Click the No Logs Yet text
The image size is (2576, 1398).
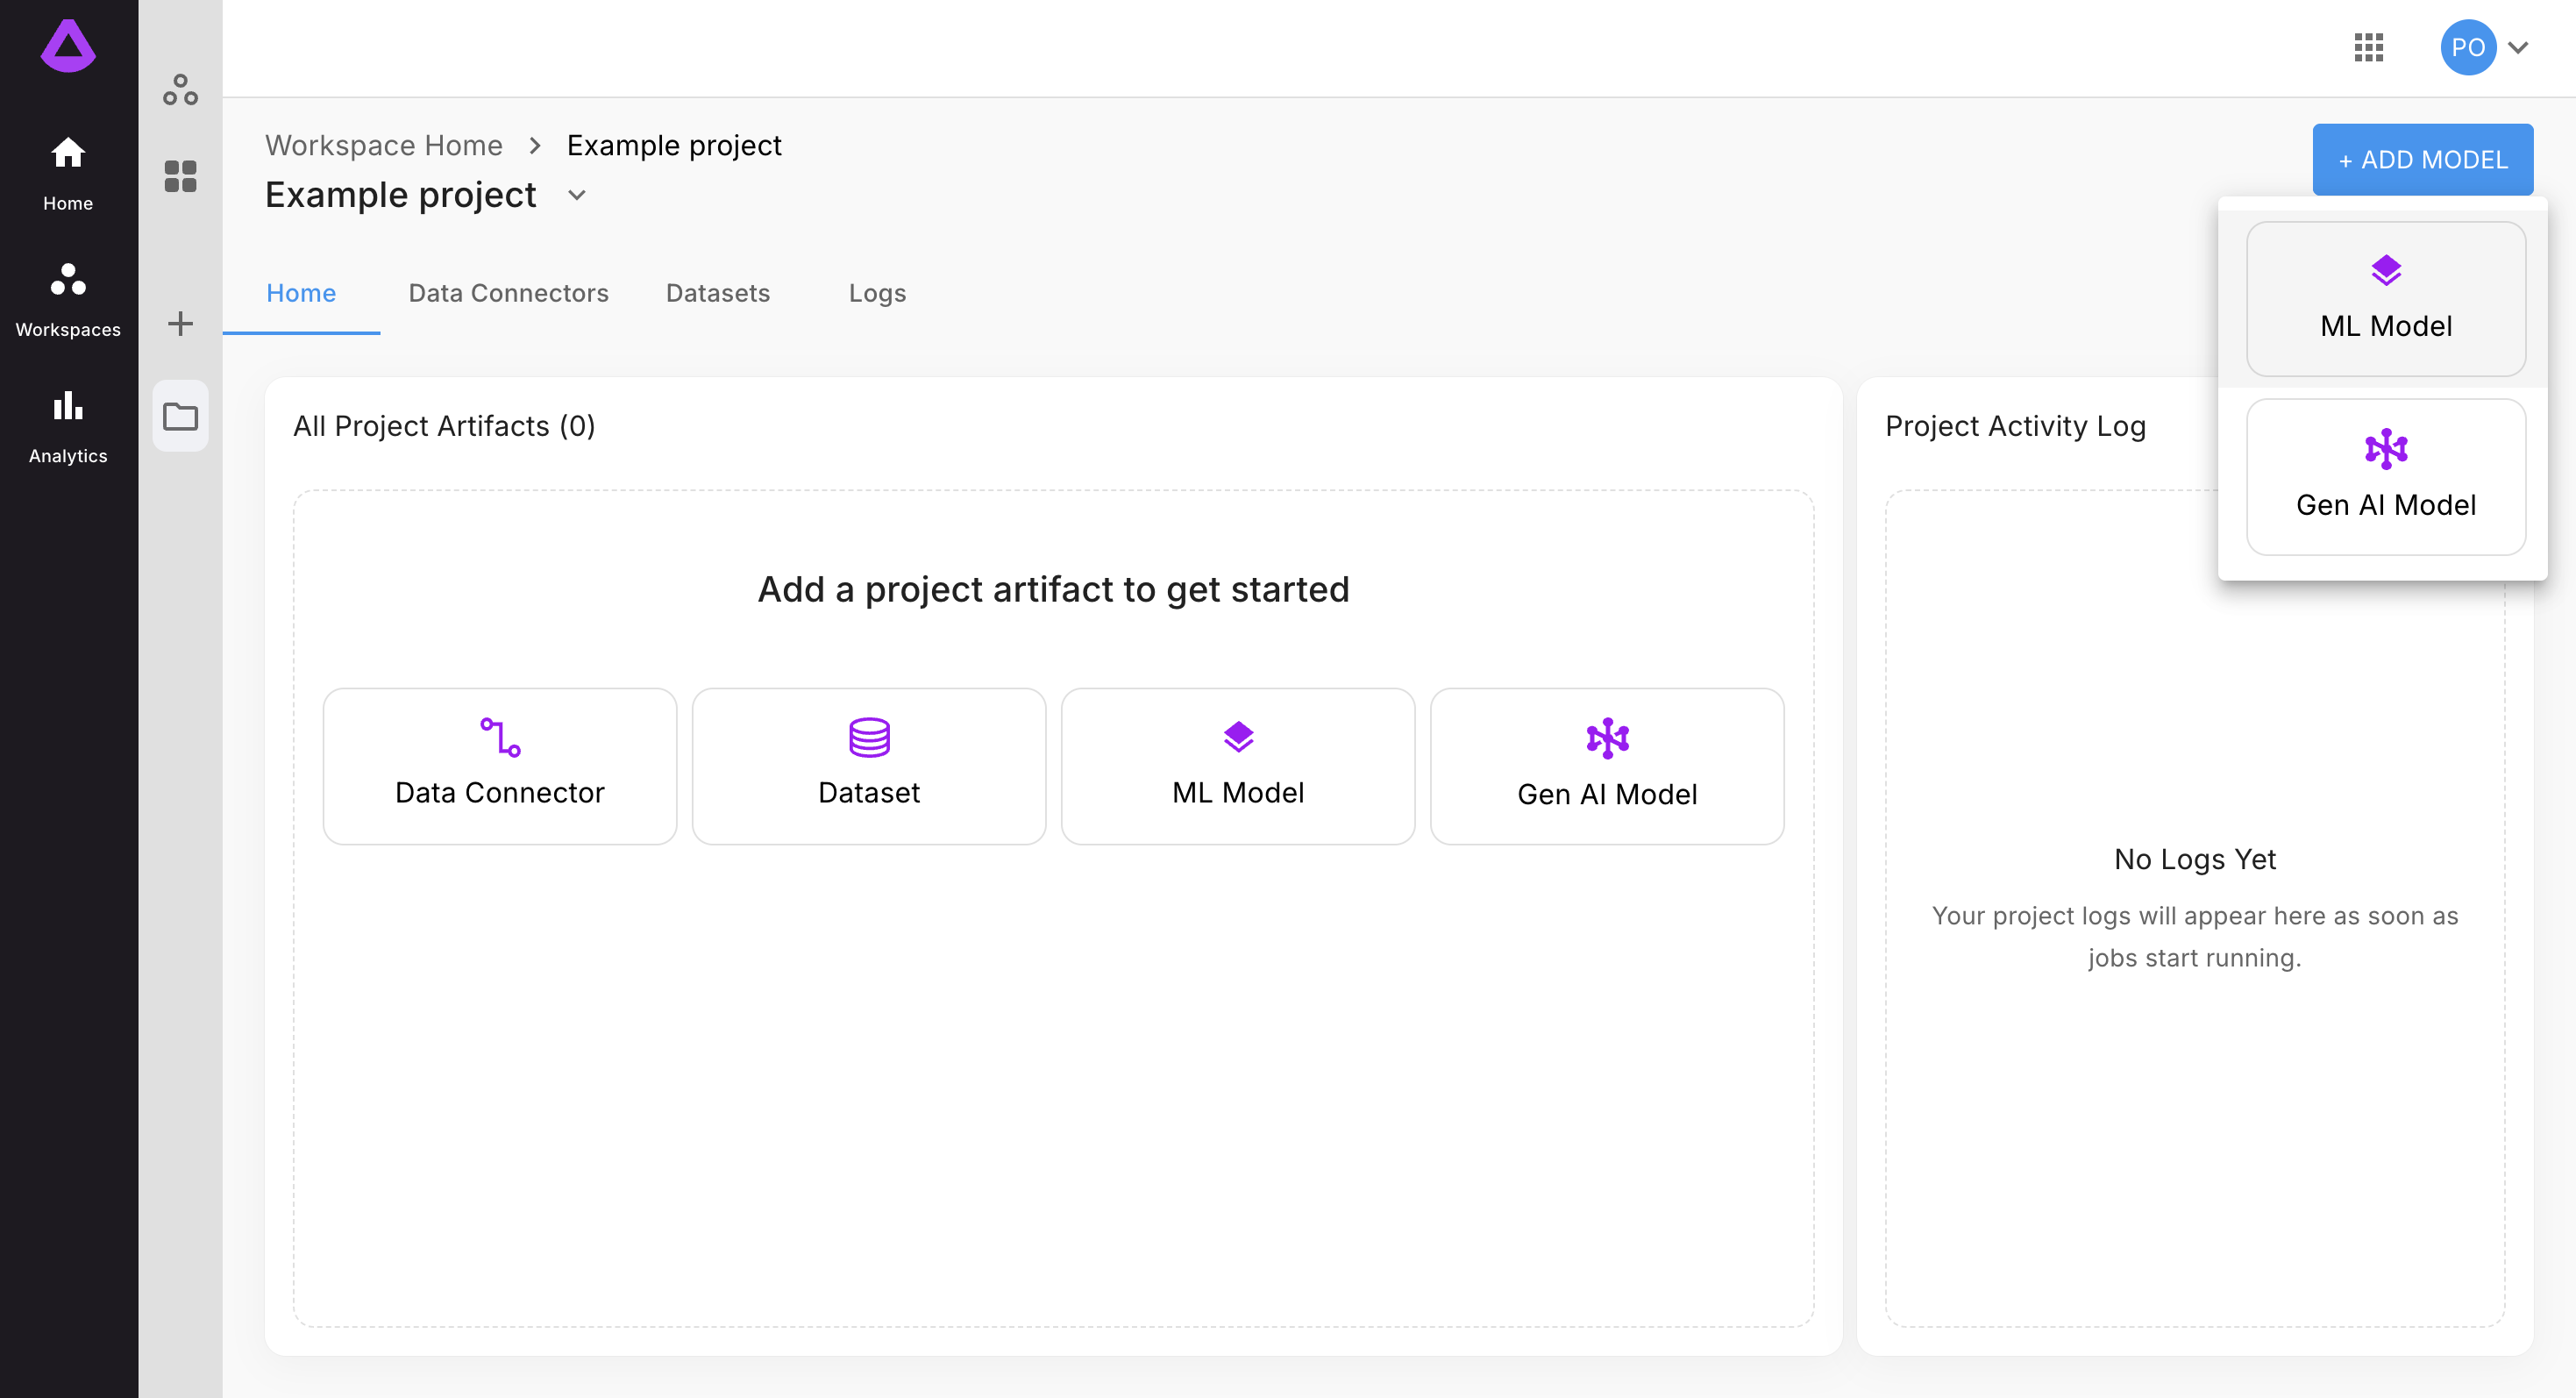[2194, 859]
